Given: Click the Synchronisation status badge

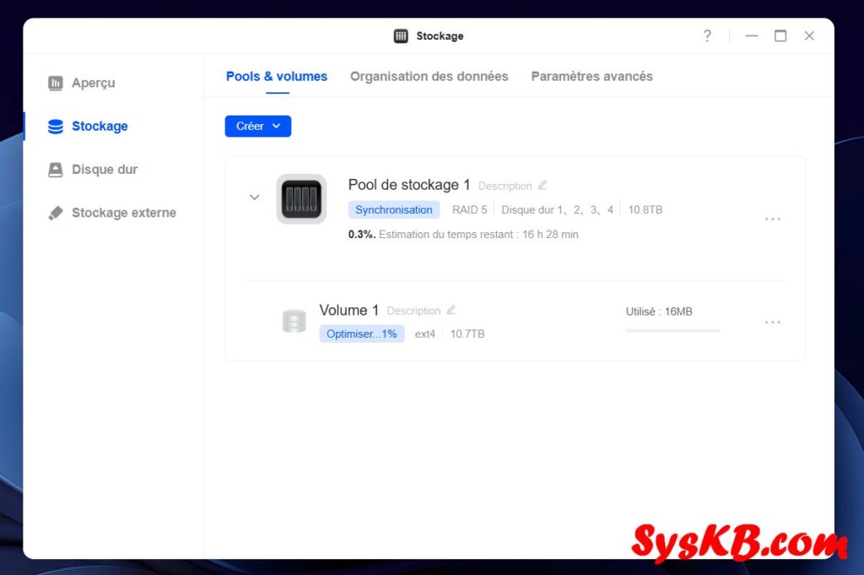Looking at the screenshot, I should point(394,210).
